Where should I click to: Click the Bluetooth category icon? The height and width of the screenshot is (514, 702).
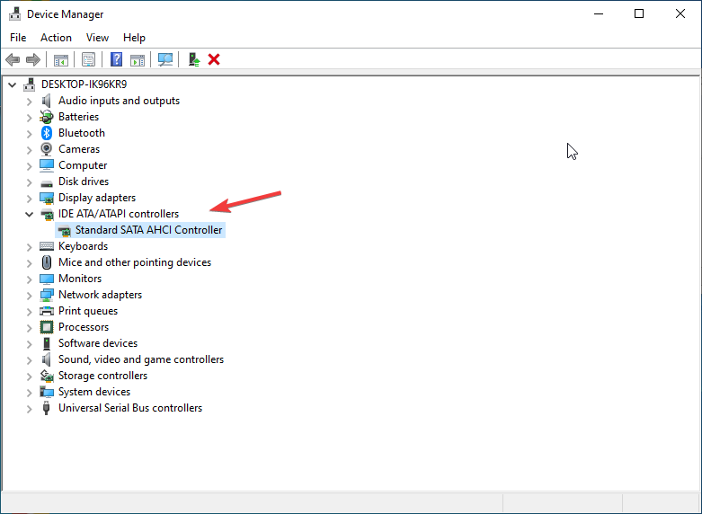click(x=47, y=133)
